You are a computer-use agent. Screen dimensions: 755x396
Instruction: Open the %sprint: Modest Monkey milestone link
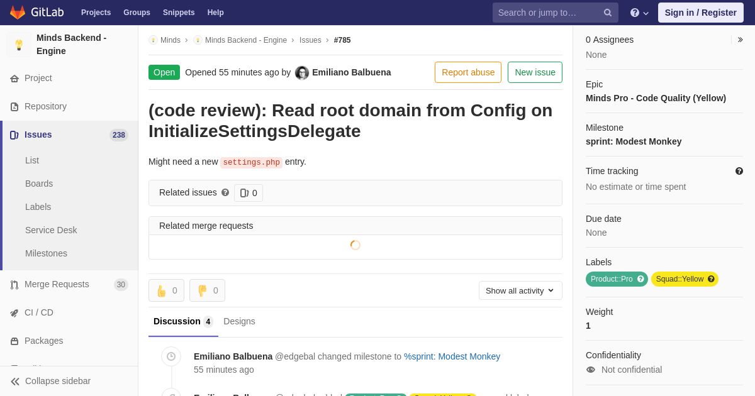[x=452, y=356]
